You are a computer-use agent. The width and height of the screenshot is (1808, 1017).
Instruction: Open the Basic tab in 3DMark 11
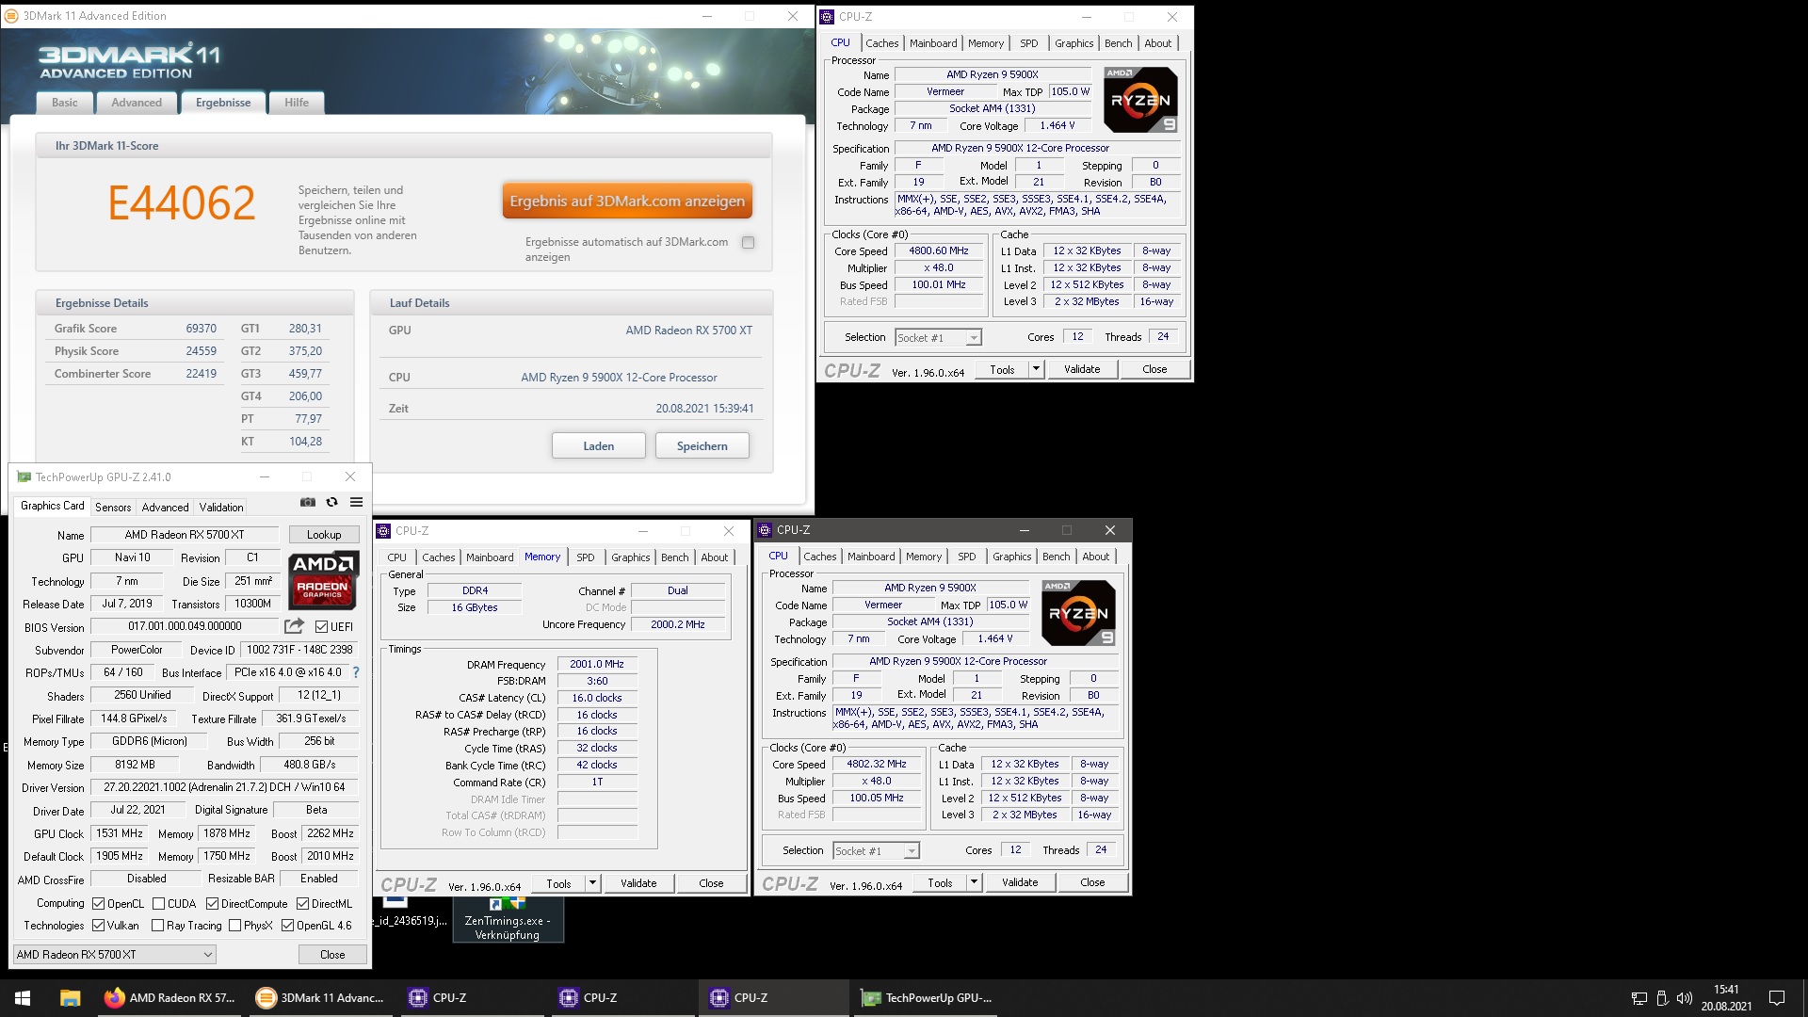pos(65,103)
